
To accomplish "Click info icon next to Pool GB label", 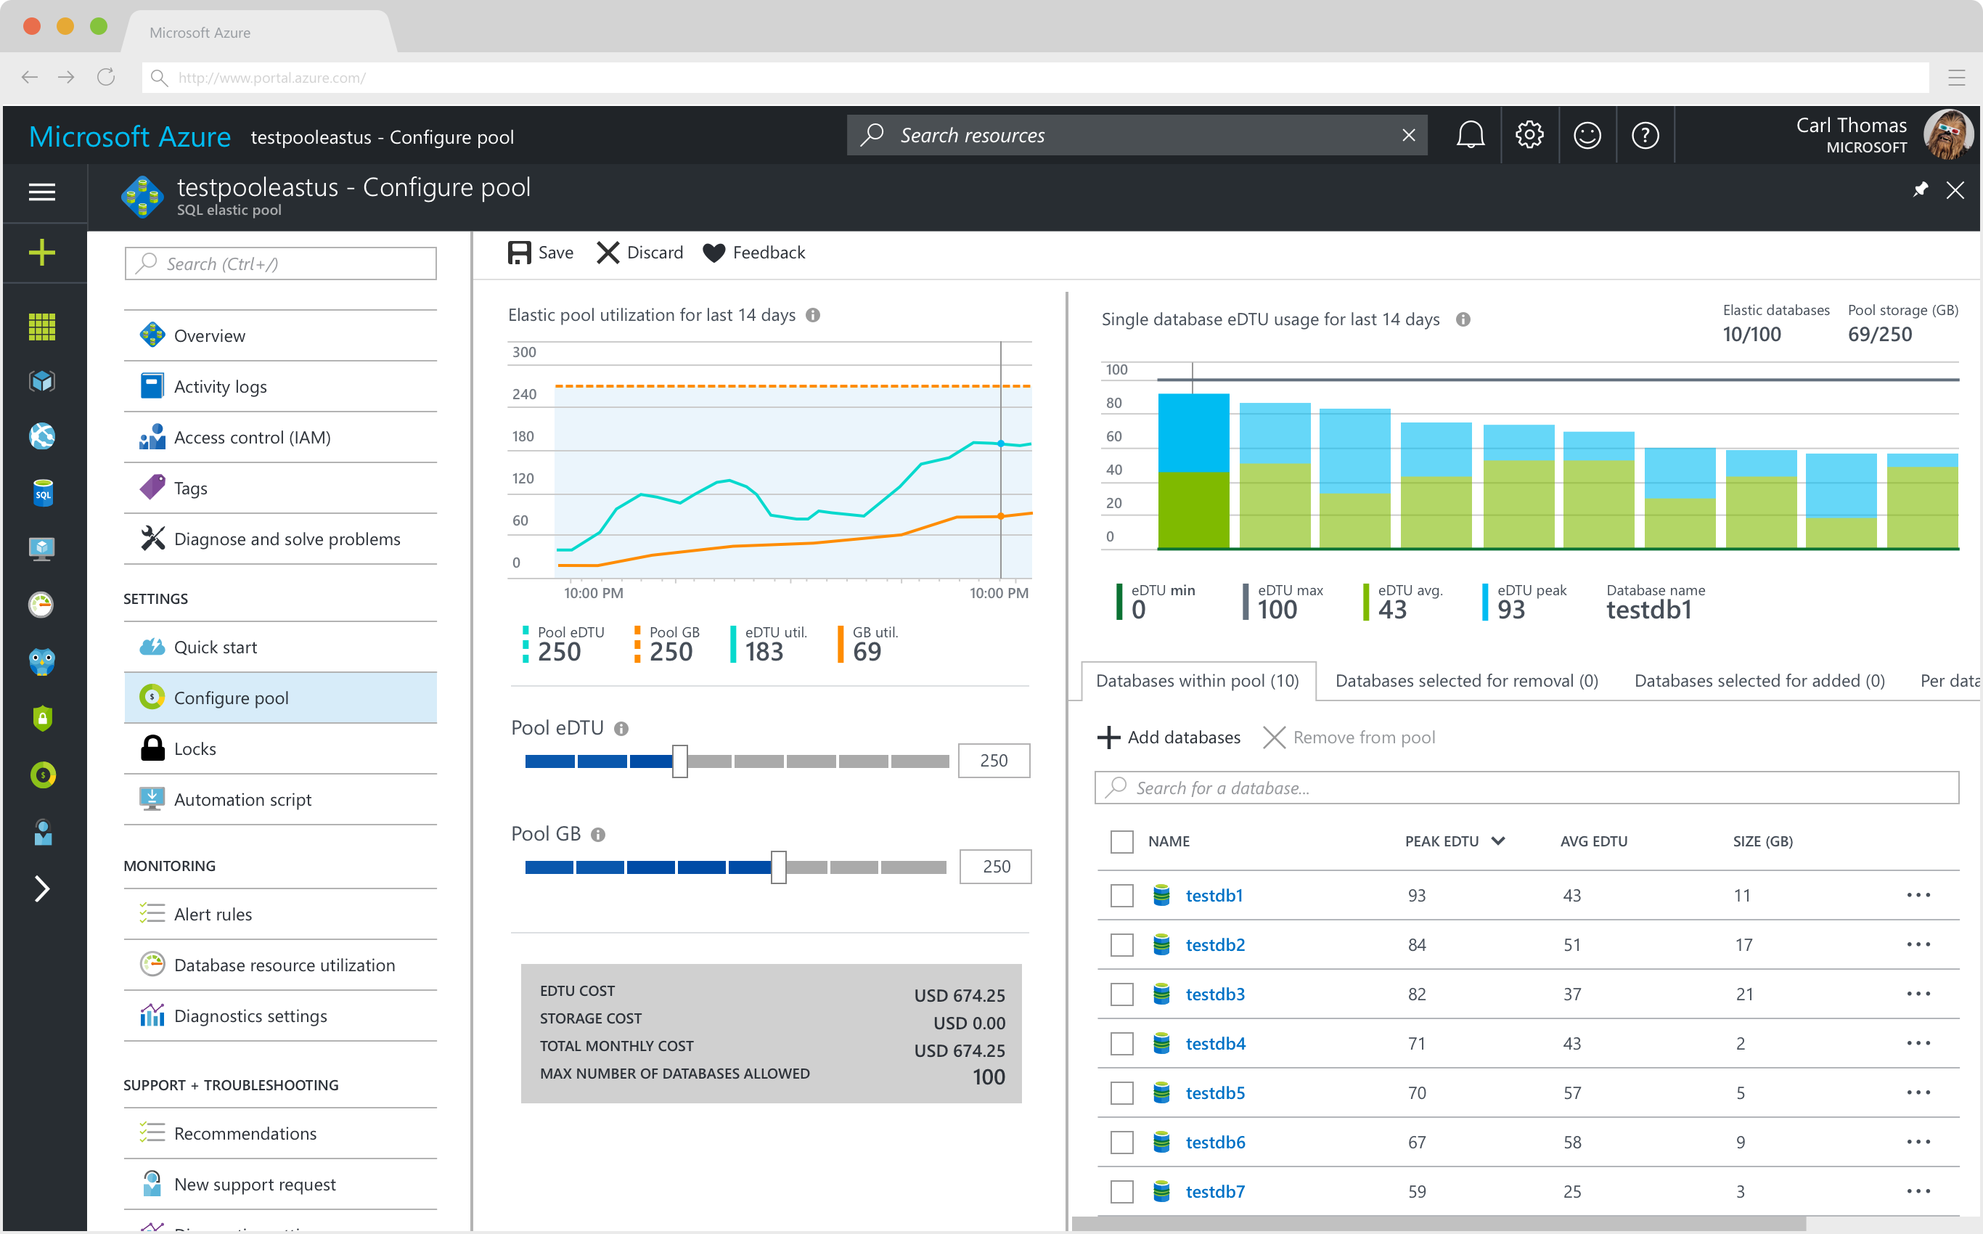I will [x=598, y=835].
